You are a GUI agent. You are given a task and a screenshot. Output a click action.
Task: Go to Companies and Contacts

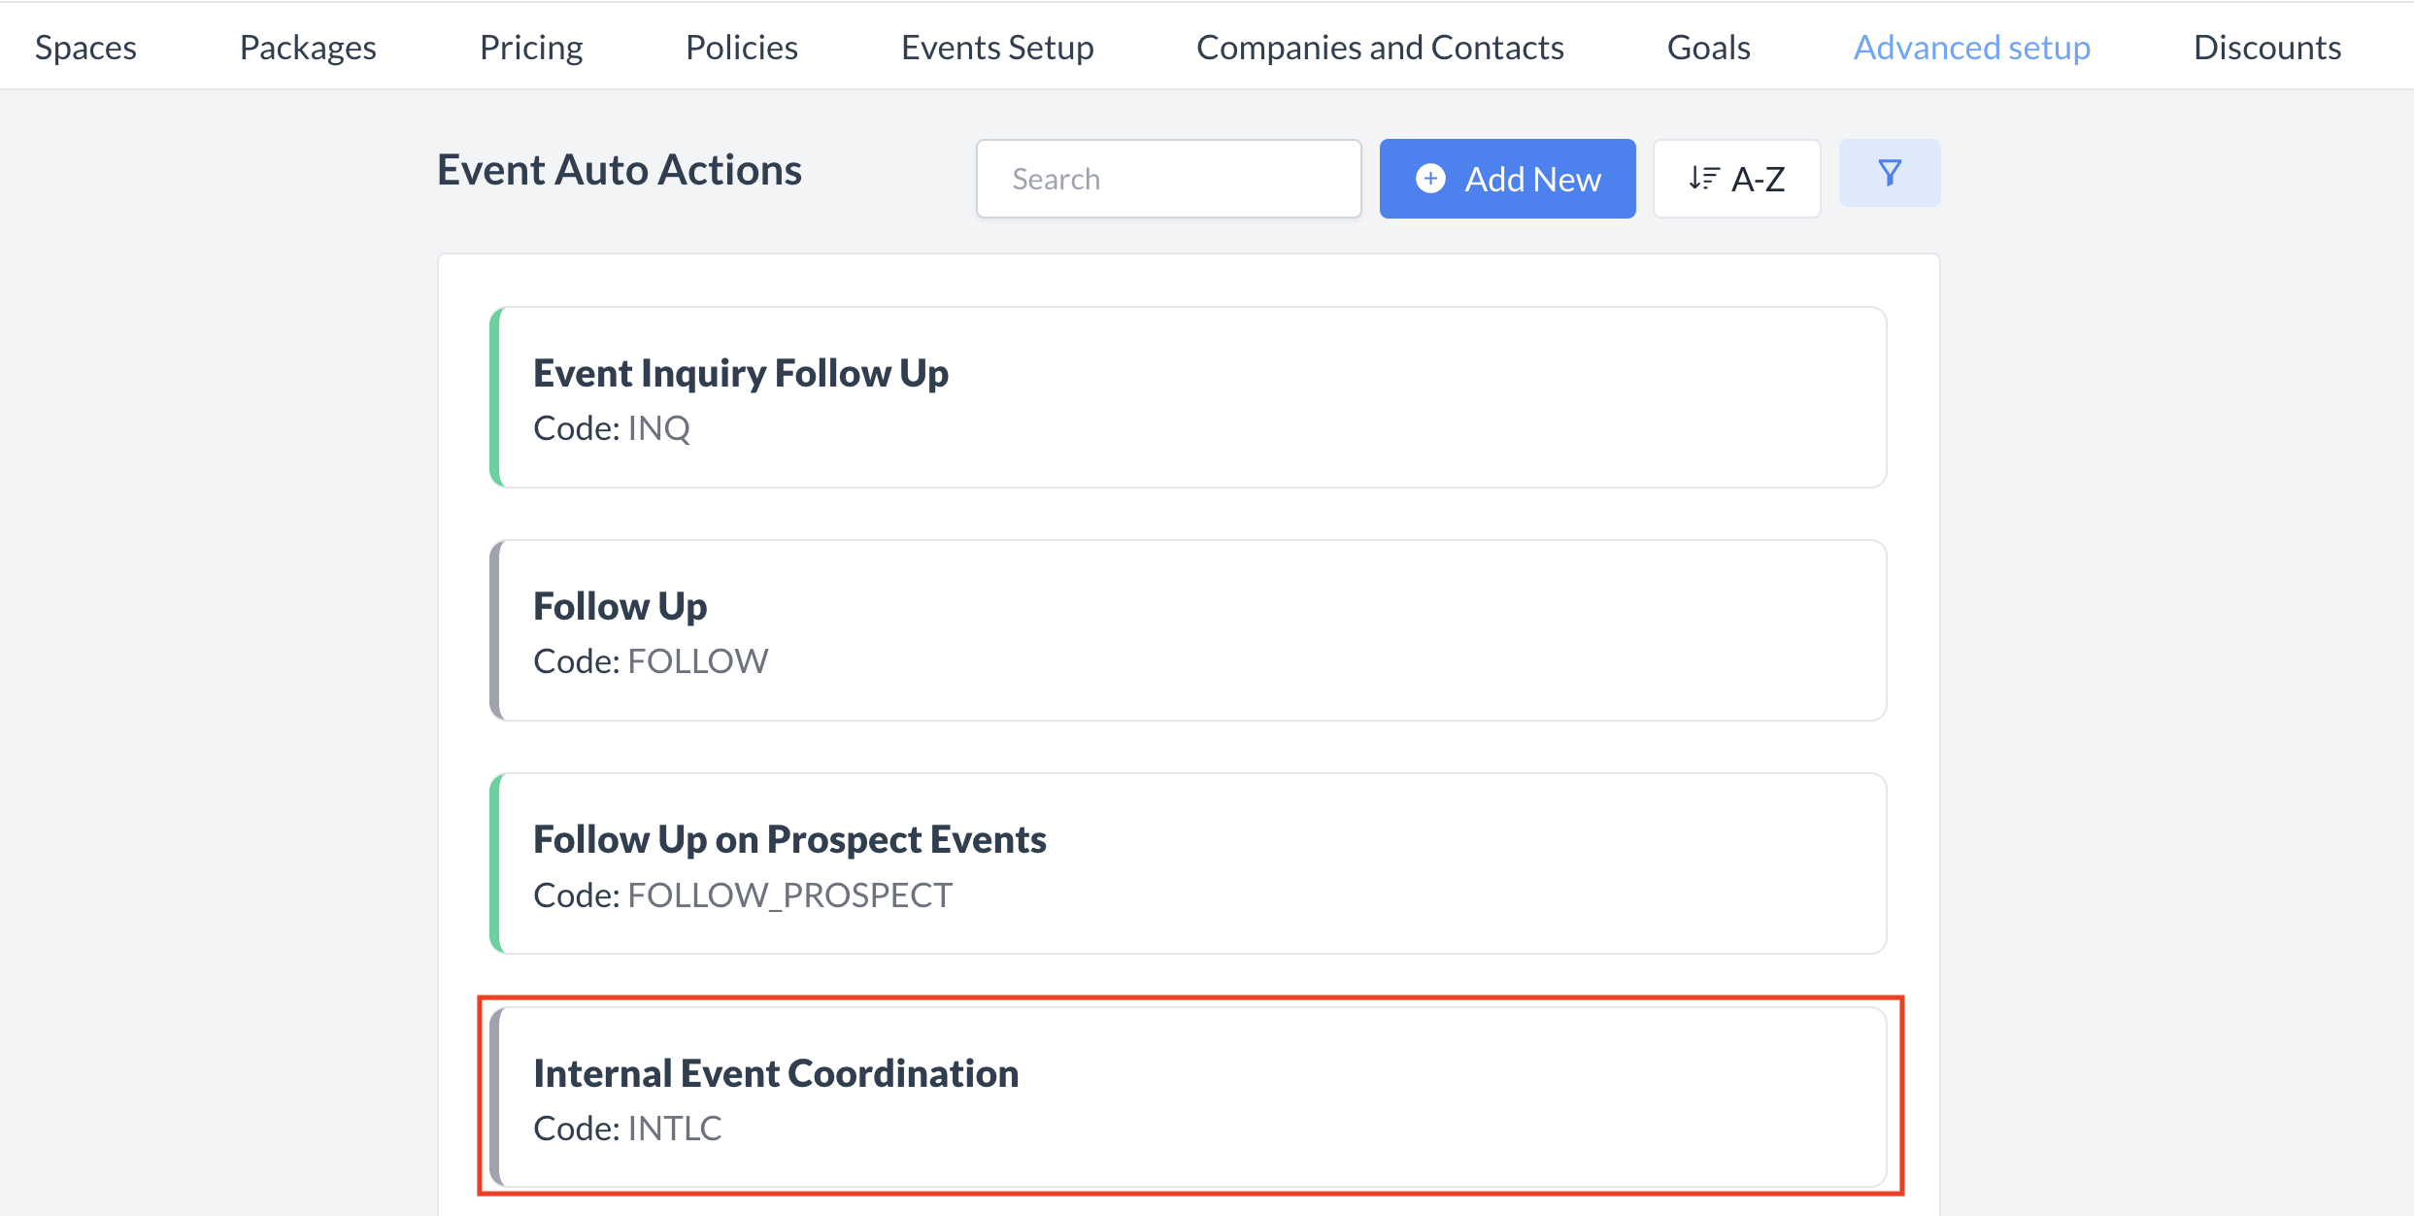click(1380, 46)
